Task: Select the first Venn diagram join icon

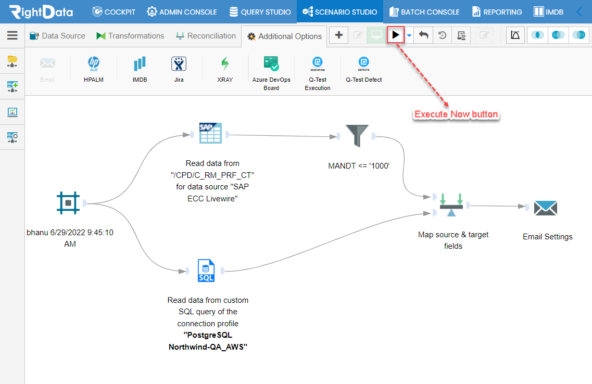Action: point(537,35)
